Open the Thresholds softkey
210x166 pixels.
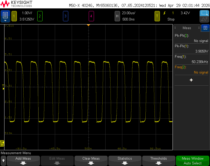159,161
